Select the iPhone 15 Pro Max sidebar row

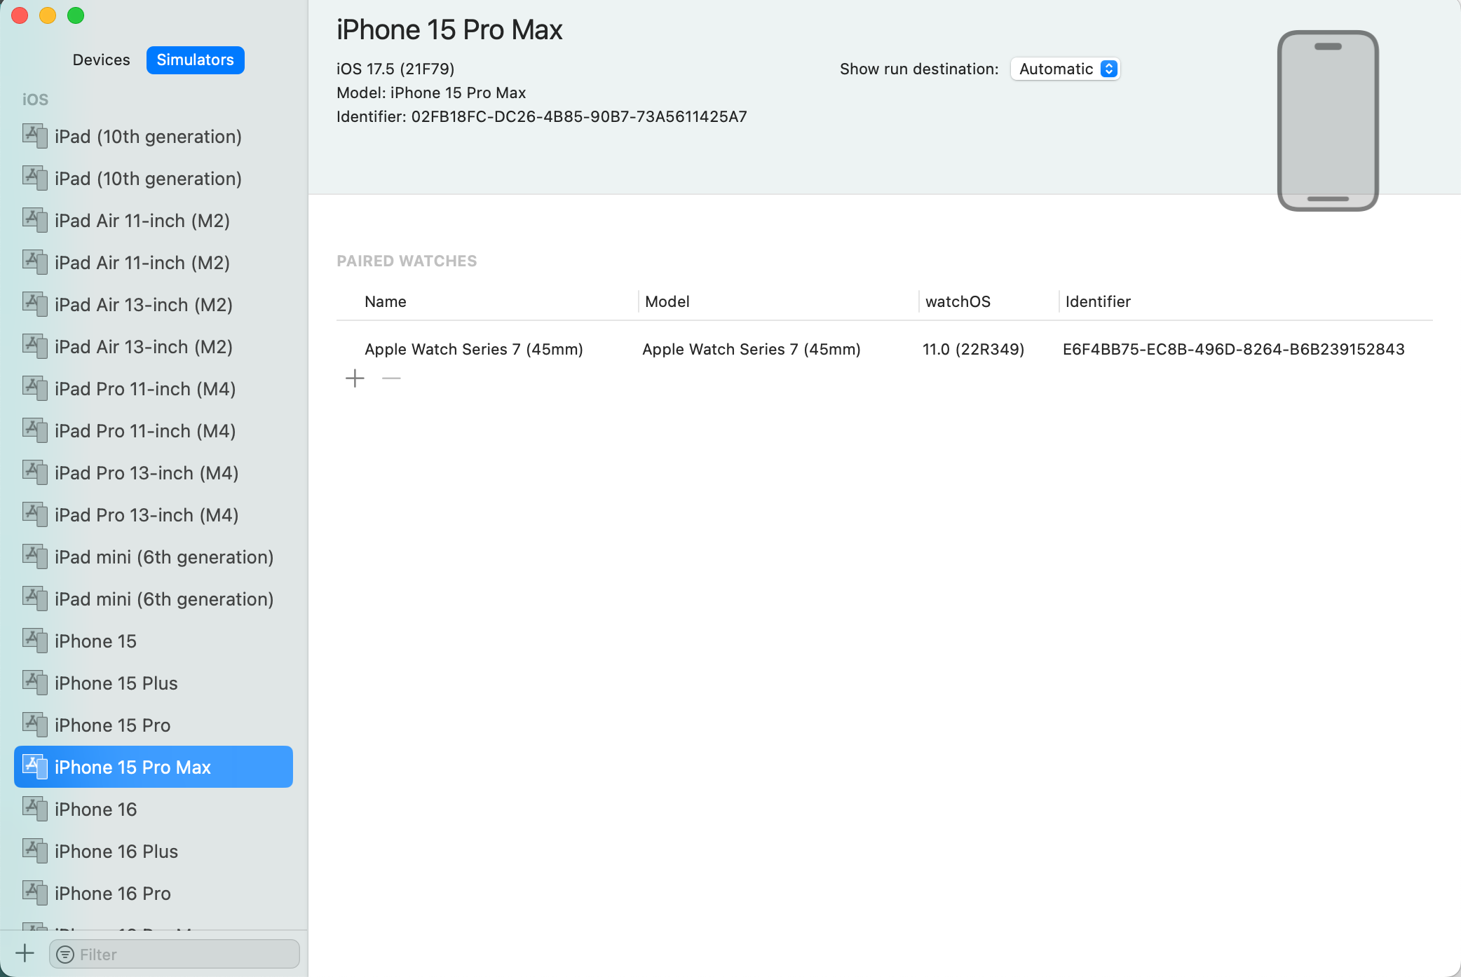[154, 767]
